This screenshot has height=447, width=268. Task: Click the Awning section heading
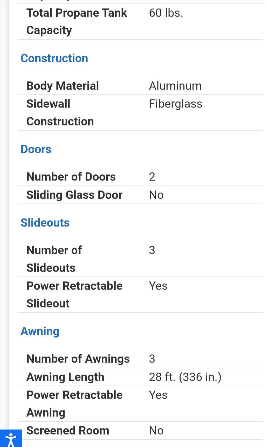click(x=40, y=331)
